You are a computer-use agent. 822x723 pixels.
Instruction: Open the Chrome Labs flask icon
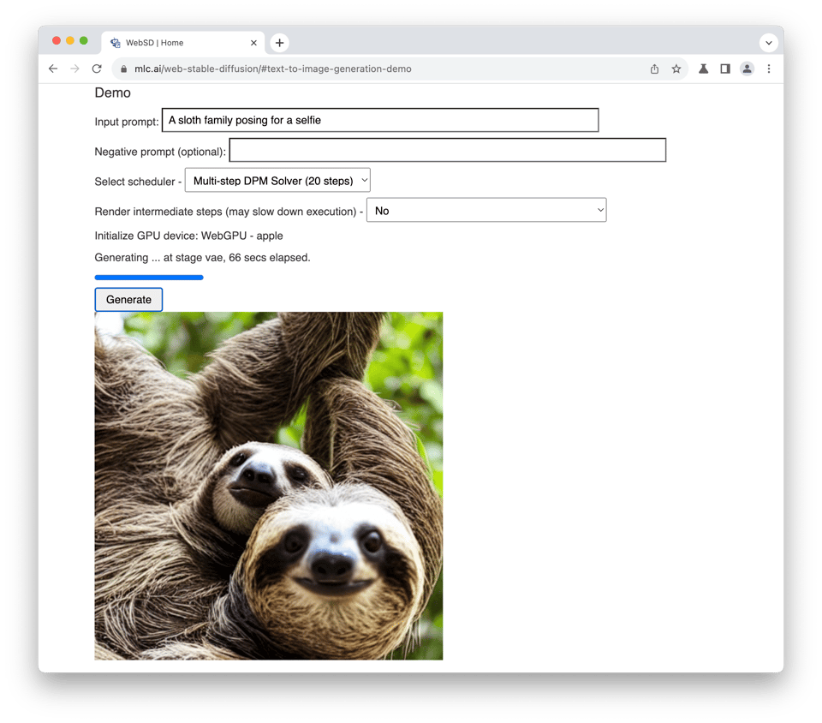pyautogui.click(x=703, y=69)
